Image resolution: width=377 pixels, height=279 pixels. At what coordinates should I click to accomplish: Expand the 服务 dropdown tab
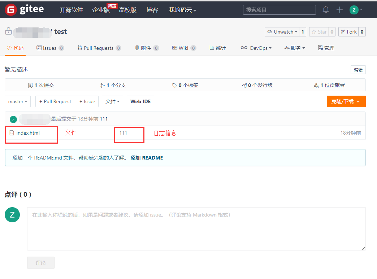click(295, 48)
